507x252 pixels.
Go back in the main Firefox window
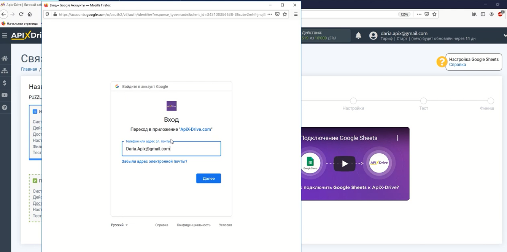4,14
